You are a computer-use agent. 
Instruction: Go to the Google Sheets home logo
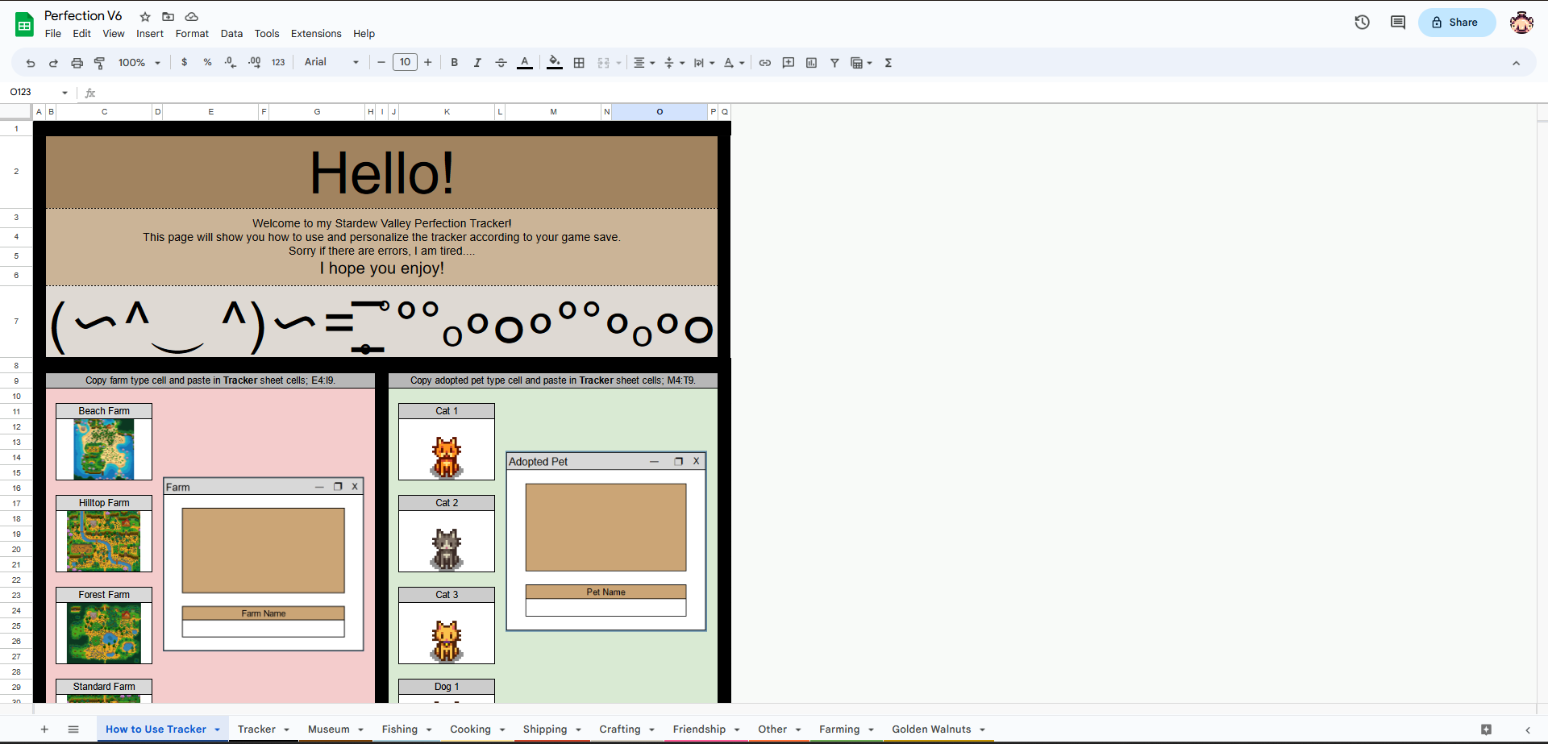tap(24, 24)
